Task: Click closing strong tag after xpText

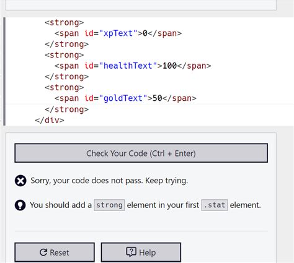Action: pos(67,44)
